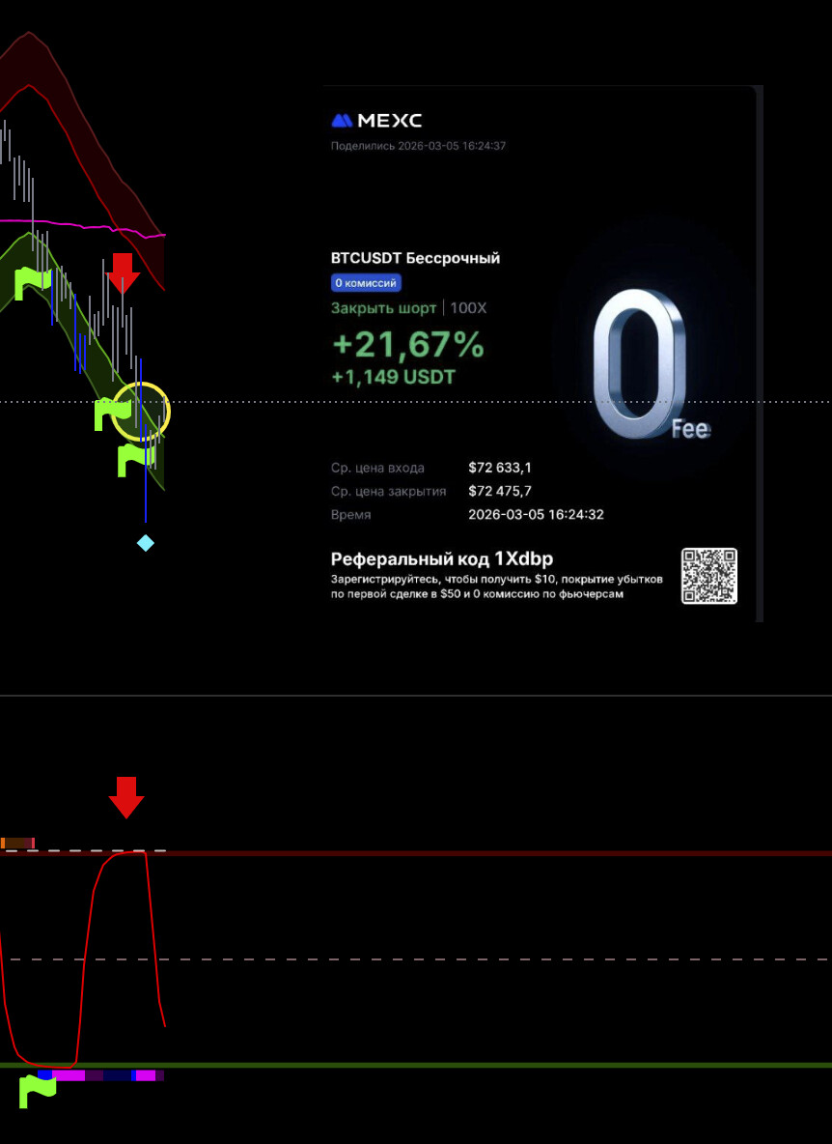Screen dimensions: 832x1144
Task: Click the cyan diamond marker below the candles
Action: (145, 543)
